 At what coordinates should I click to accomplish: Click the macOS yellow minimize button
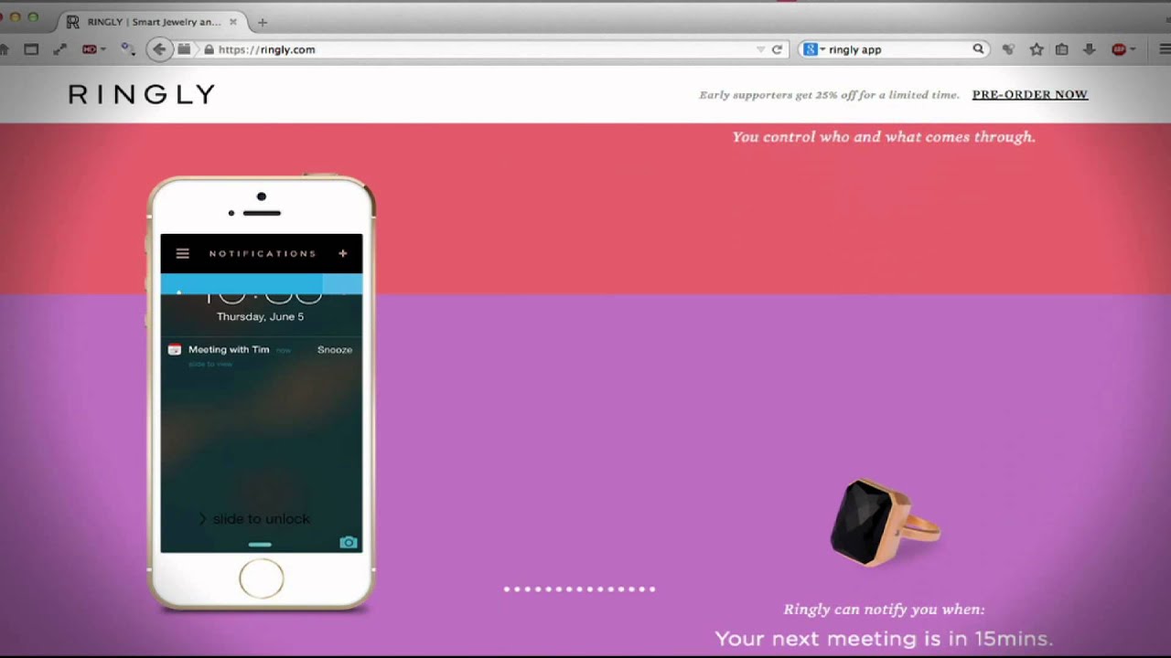coord(15,17)
